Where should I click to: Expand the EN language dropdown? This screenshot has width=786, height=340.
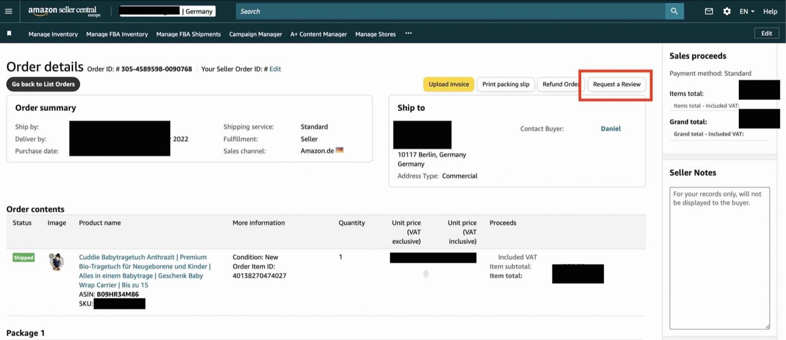coord(747,11)
